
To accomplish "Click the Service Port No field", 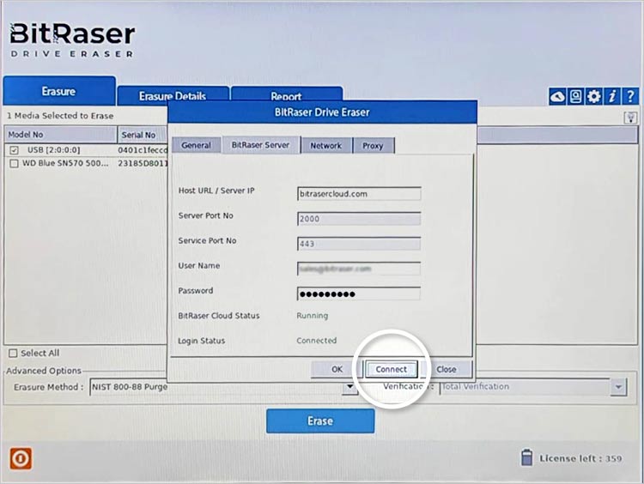I will 359,244.
